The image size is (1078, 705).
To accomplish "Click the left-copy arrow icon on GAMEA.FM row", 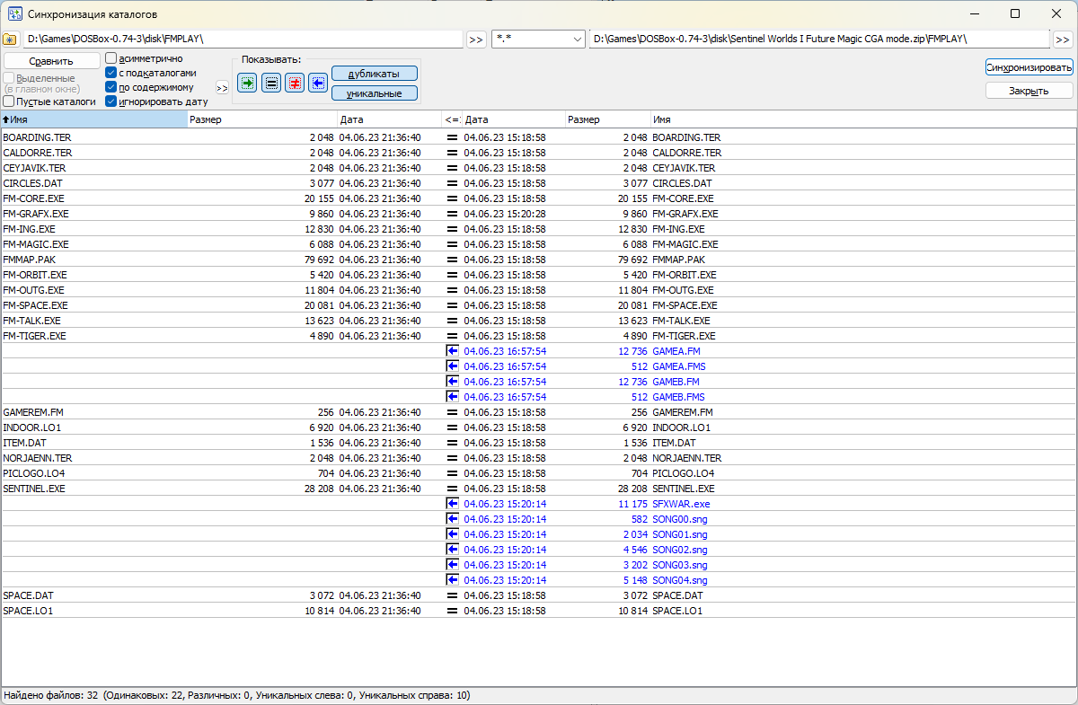I will click(451, 351).
